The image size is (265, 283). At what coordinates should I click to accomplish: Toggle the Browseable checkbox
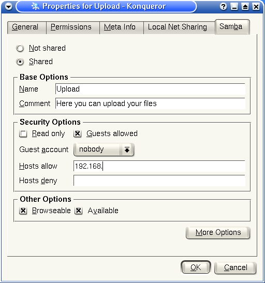pyautogui.click(x=23, y=211)
